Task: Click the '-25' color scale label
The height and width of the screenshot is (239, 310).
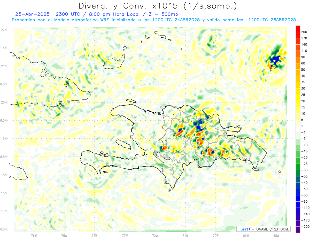Action: (x=305, y=164)
